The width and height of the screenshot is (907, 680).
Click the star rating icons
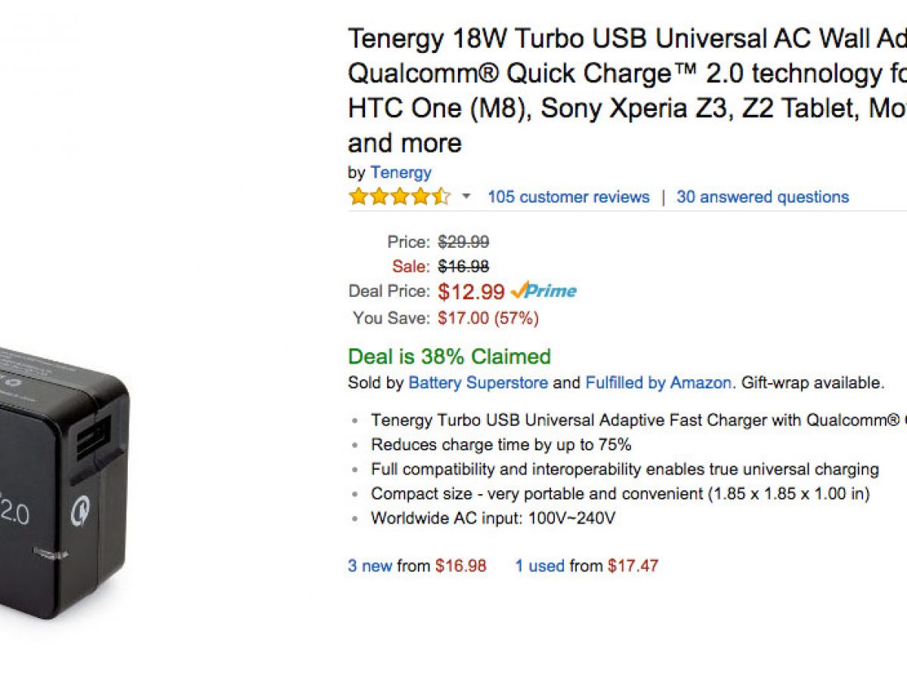398,197
